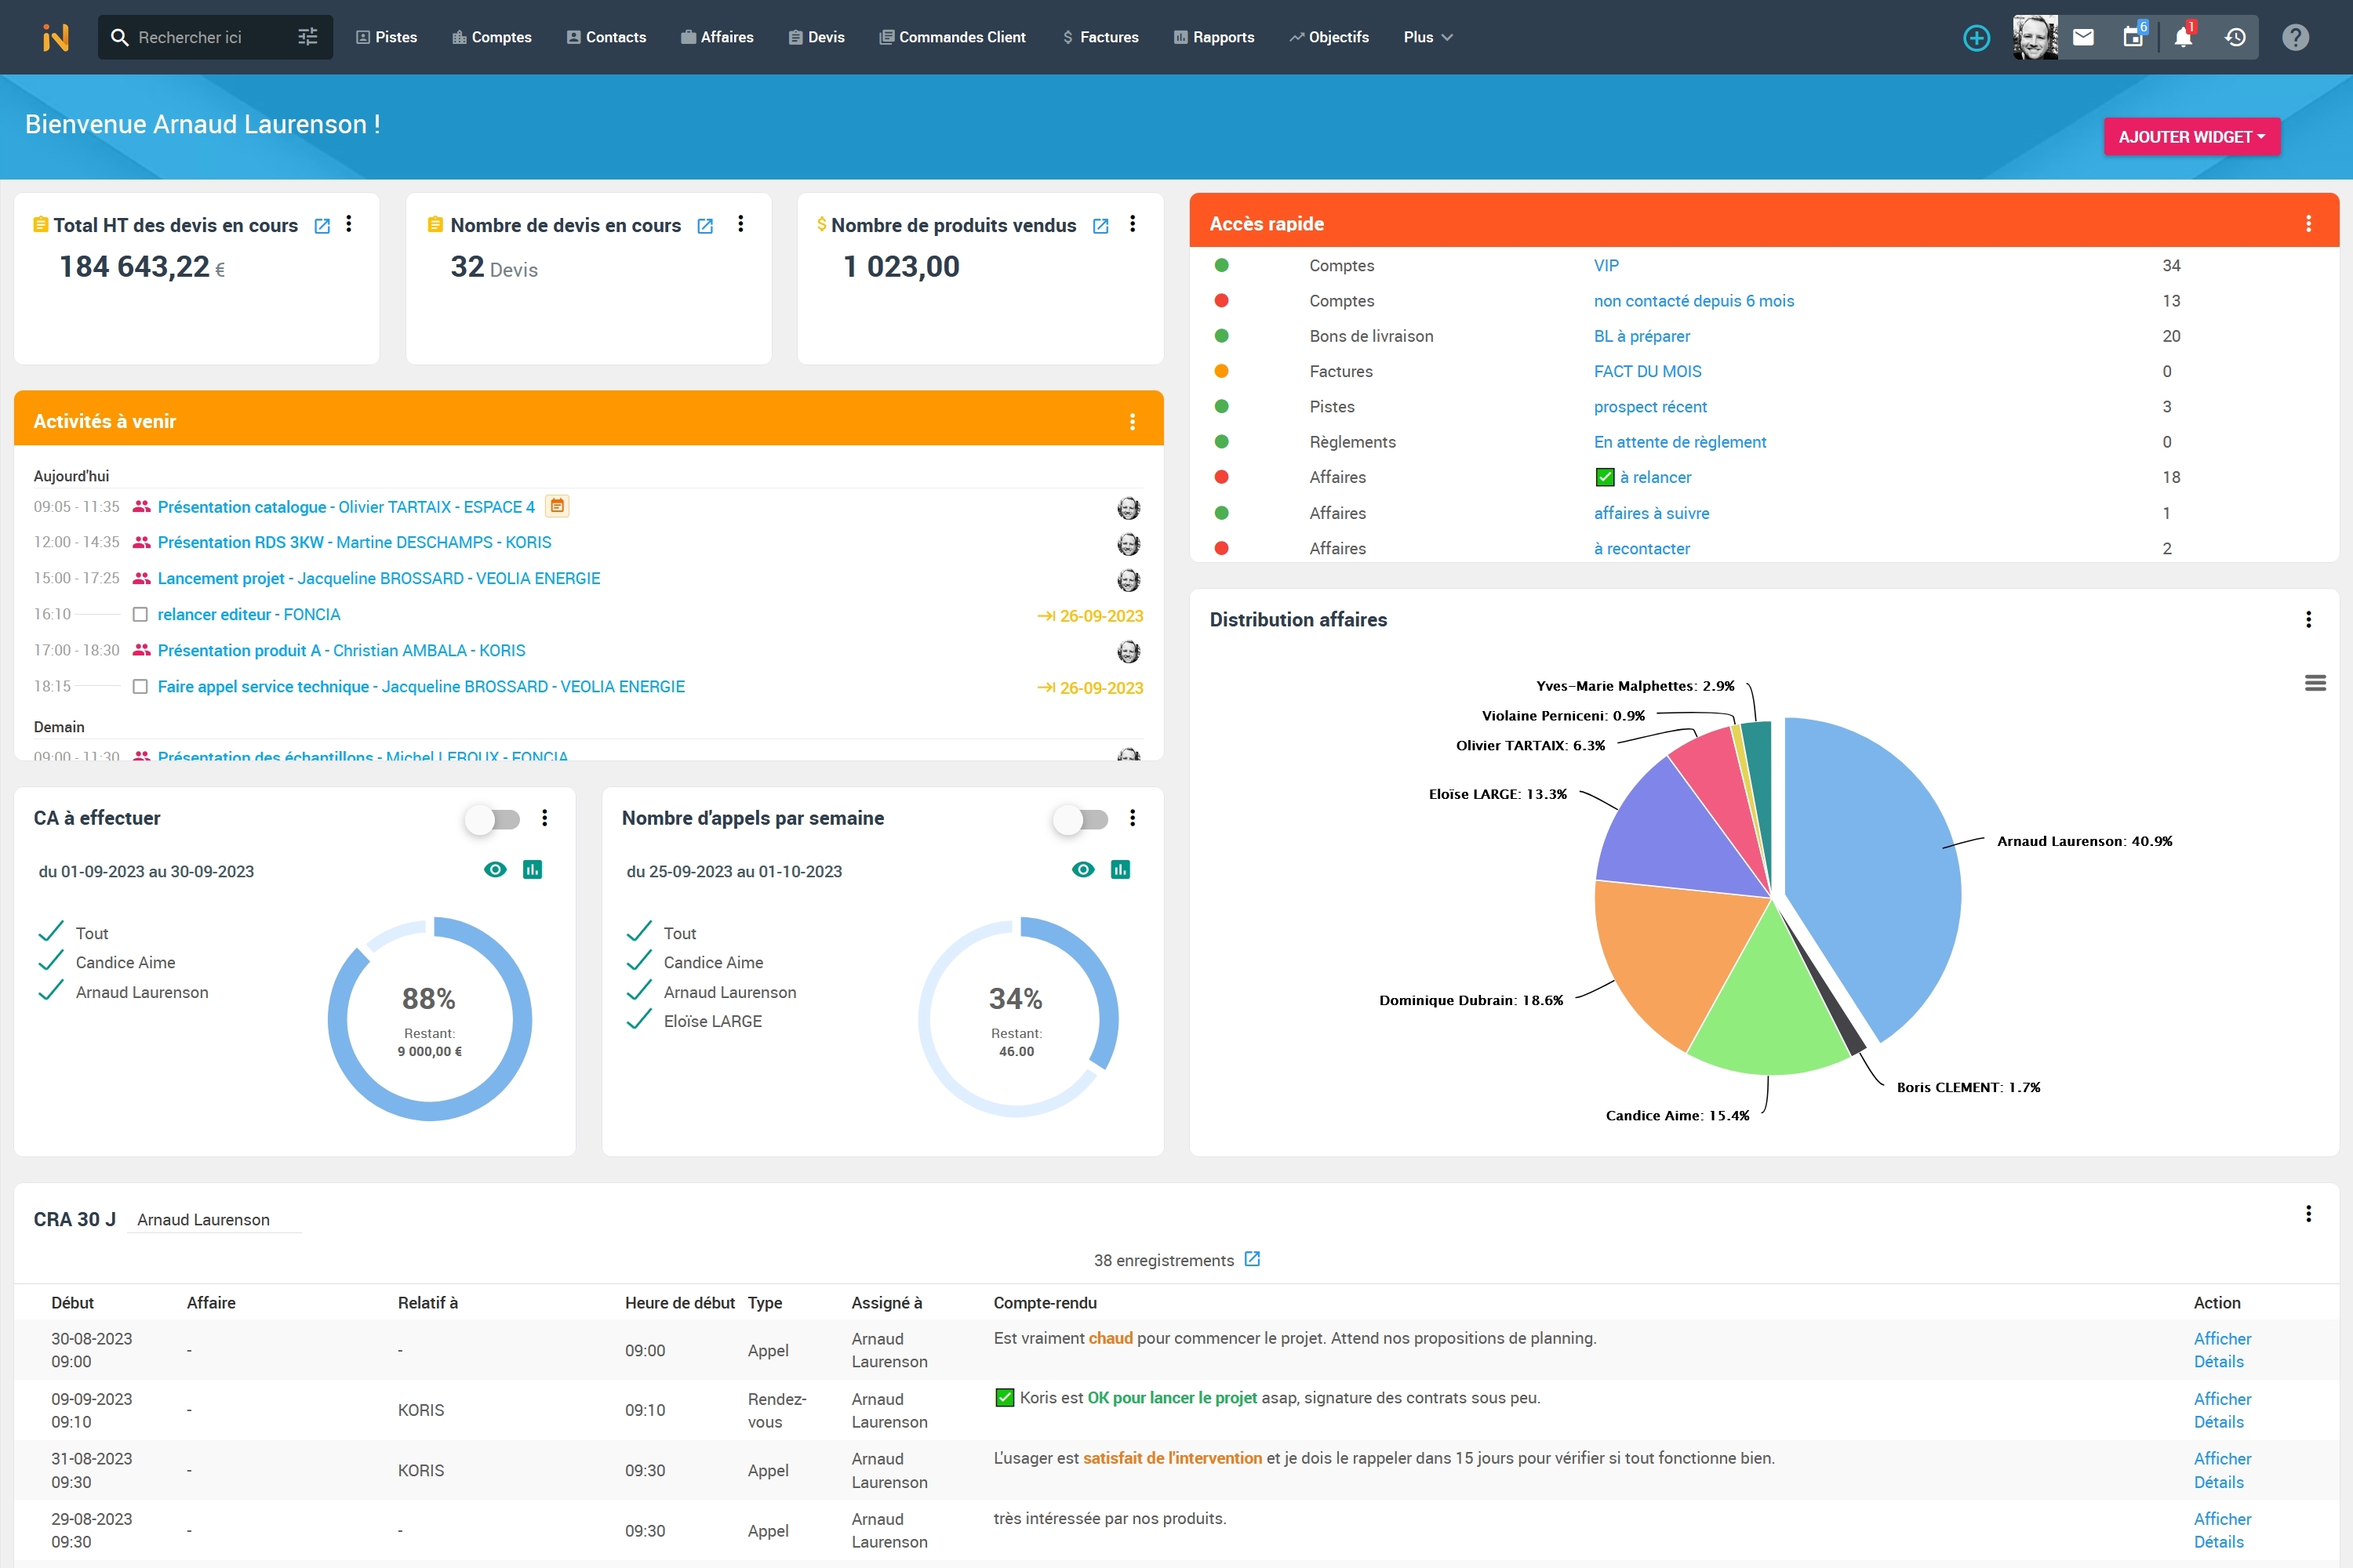Screen dimensions: 2353x1568
Task: Click the history clock icon in the header
Action: [x=2233, y=36]
